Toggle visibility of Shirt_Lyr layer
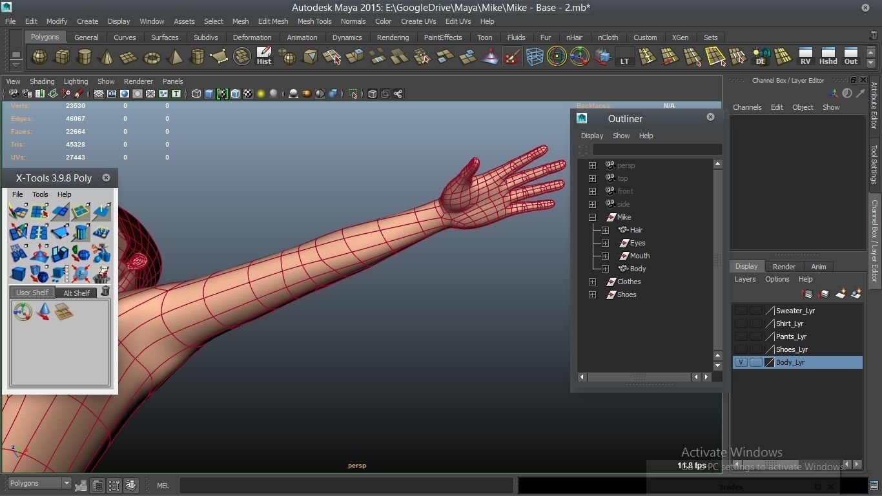Image resolution: width=882 pixels, height=496 pixels. 741,324
